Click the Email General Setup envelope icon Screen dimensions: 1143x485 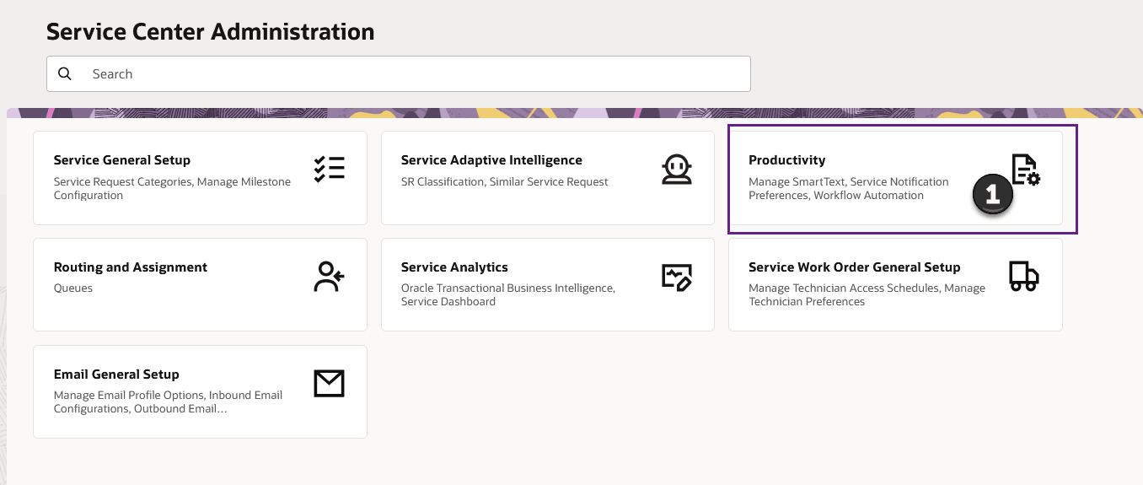tap(329, 384)
